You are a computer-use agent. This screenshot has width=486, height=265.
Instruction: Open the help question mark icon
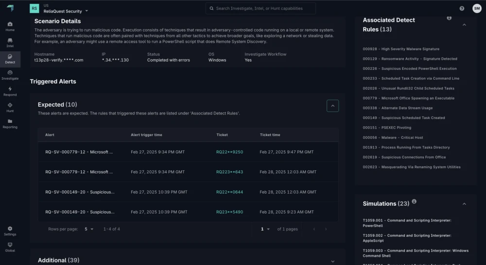[462, 8]
